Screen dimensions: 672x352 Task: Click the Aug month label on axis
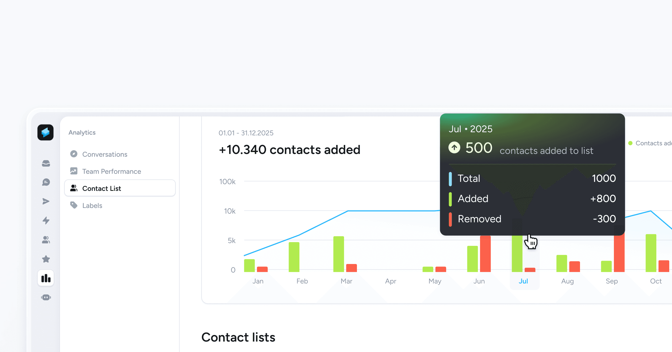tap(567, 281)
